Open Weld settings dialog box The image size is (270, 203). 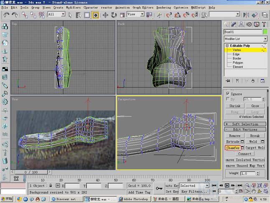pos(262,141)
